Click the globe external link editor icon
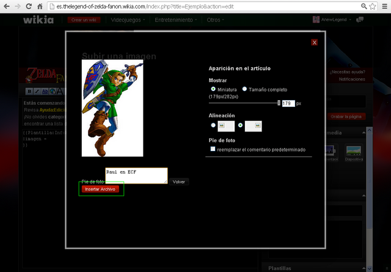The width and height of the screenshot is (391, 272). [x=53, y=91]
